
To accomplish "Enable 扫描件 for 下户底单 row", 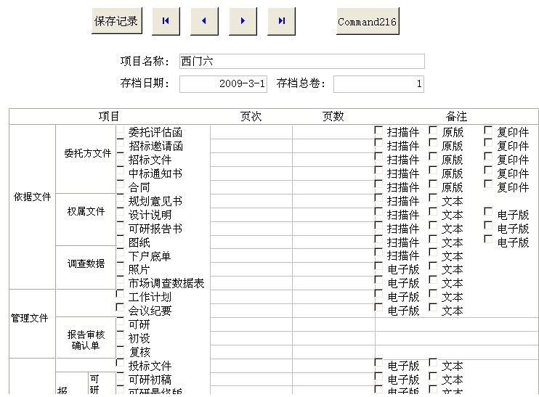I will (378, 253).
